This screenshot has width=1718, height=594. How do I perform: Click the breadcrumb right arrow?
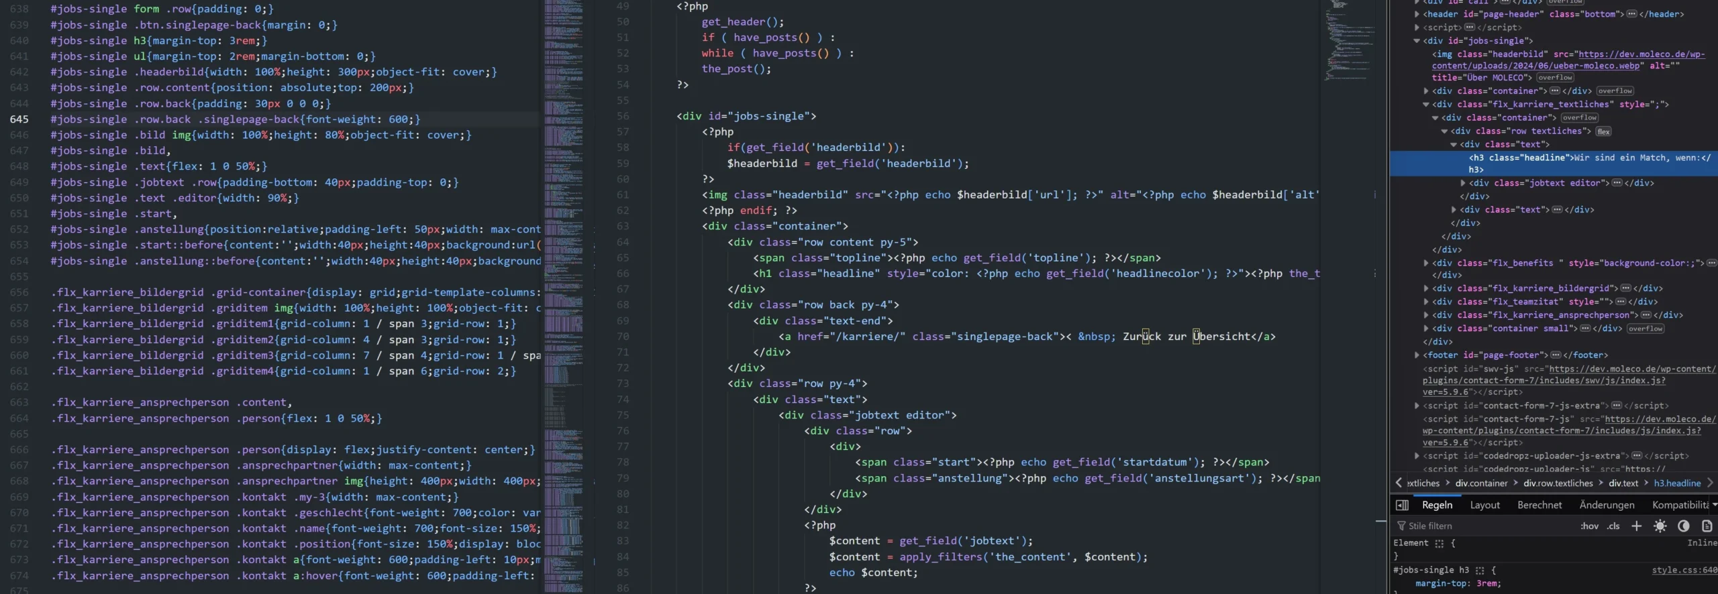(x=1710, y=483)
